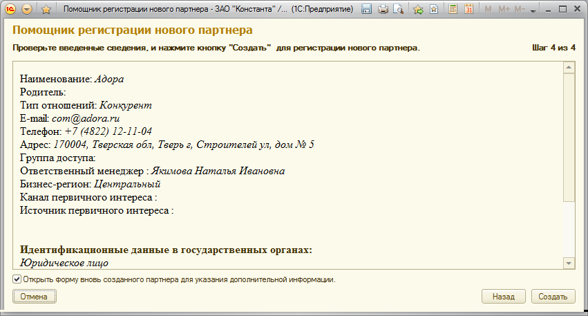Click Канал первичного интереса label

pos(88,197)
